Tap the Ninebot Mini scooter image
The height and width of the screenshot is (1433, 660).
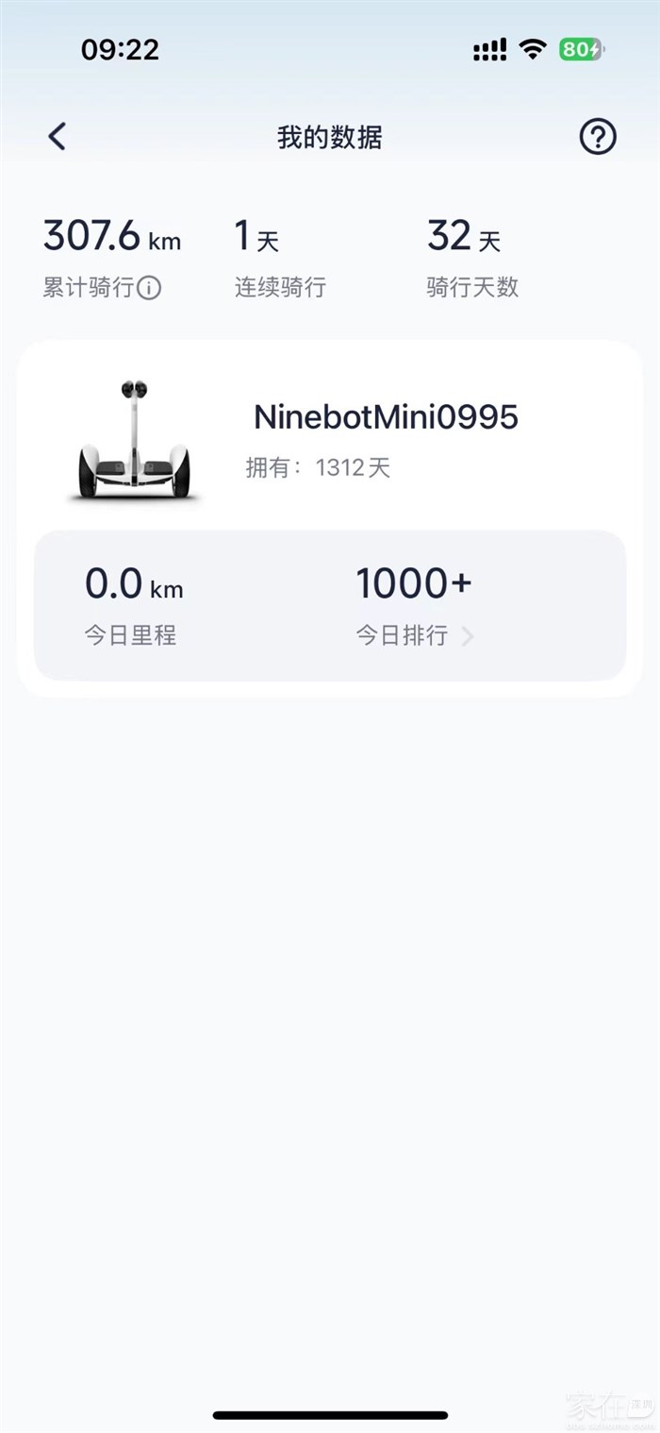coord(133,441)
